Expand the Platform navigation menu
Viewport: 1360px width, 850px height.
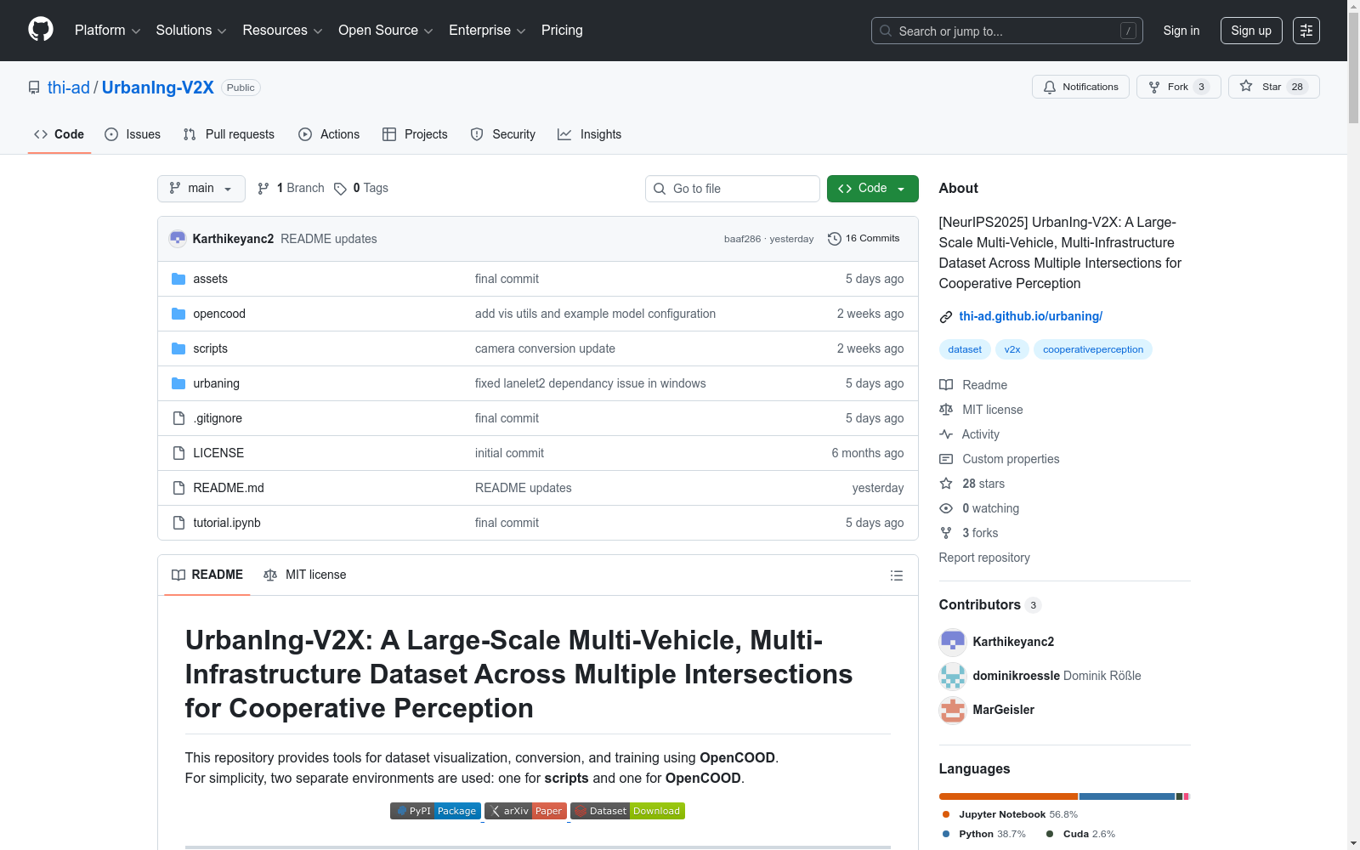pos(107,31)
